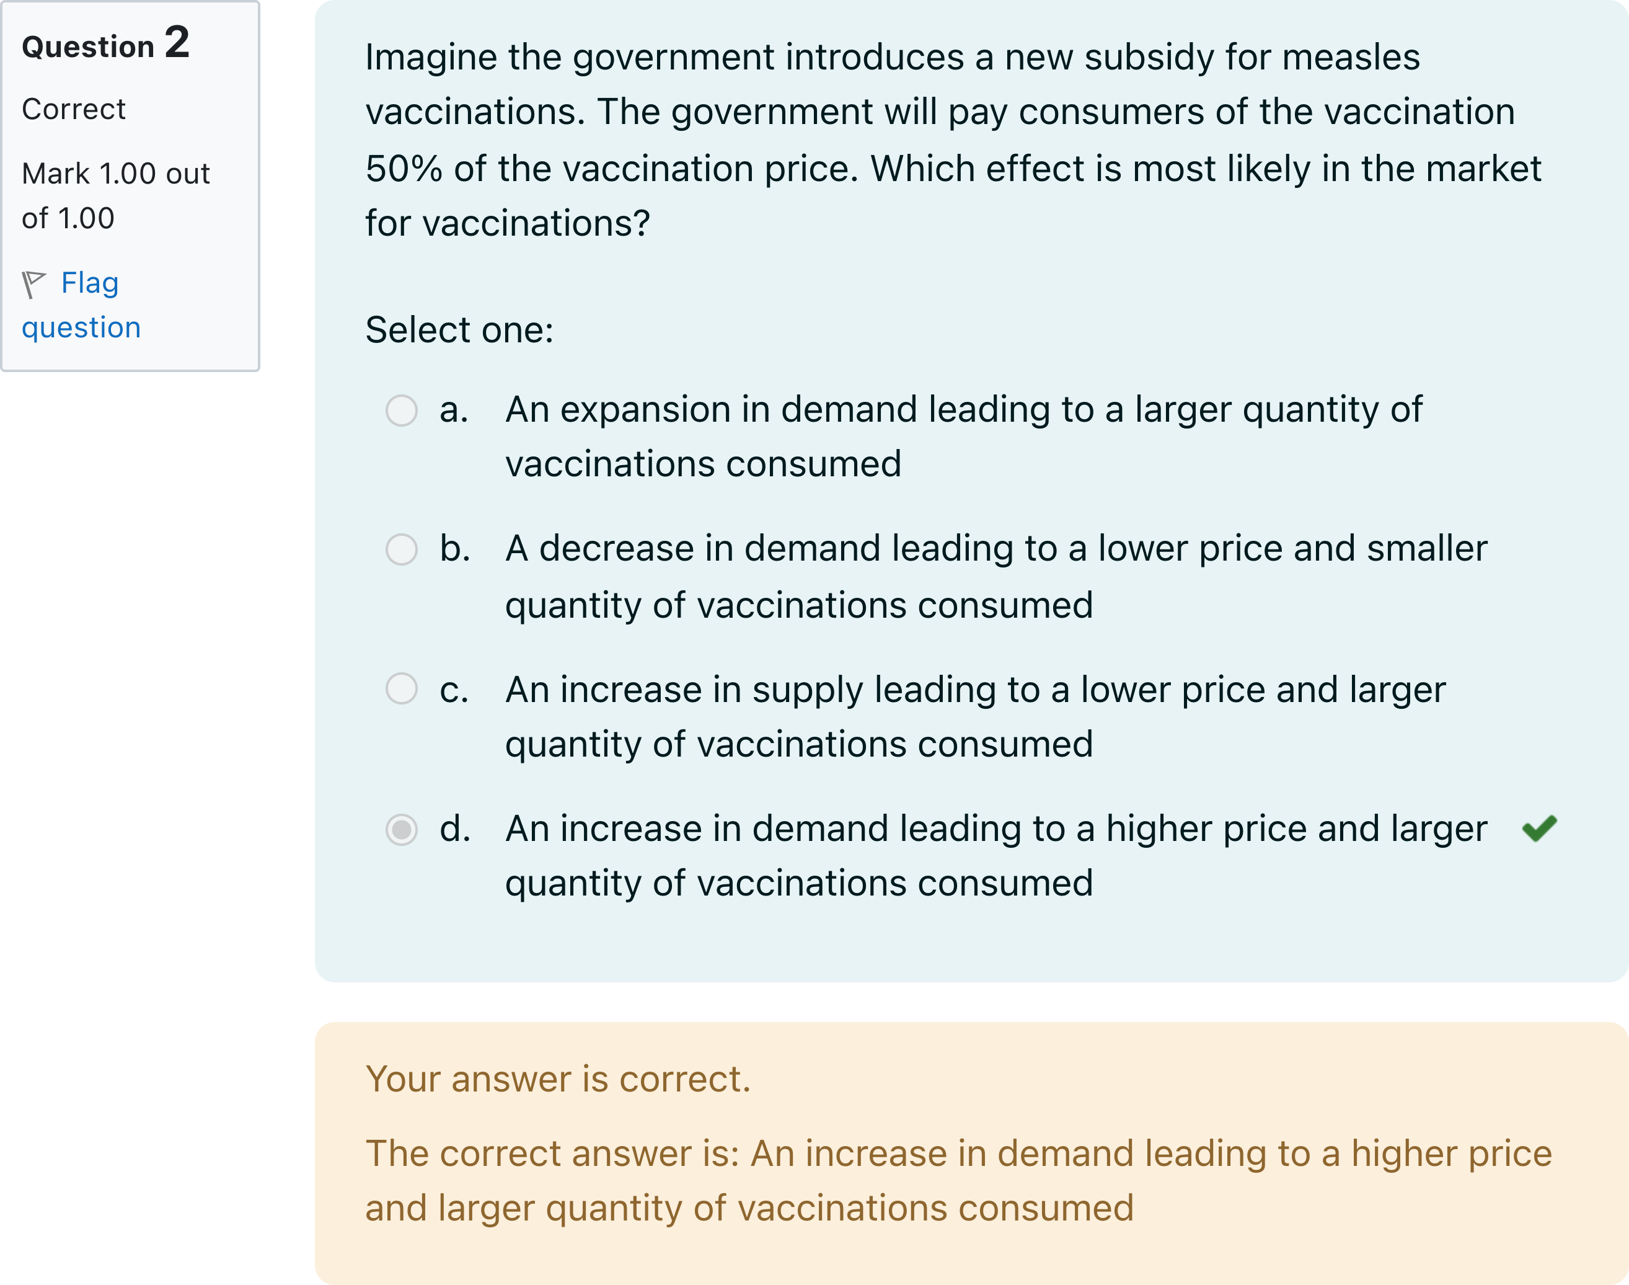Click the 'Correct' status label
1629x1285 pixels.
pos(74,109)
